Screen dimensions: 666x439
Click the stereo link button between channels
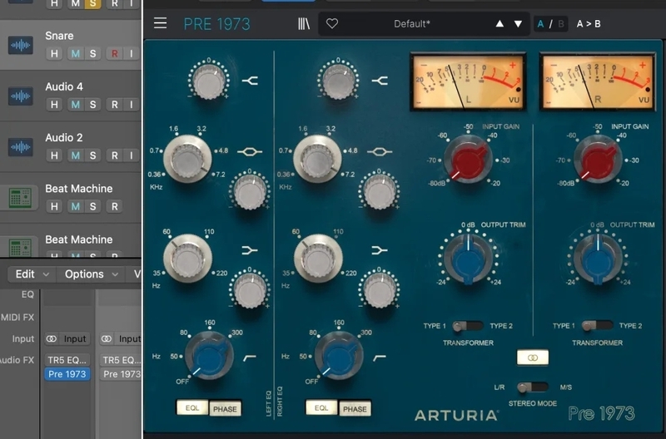(x=533, y=358)
